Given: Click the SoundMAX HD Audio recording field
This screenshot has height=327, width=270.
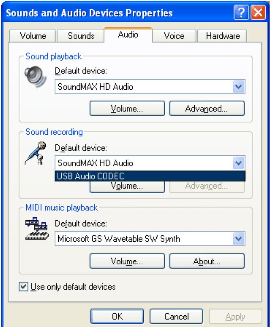Looking at the screenshot, I should coord(150,162).
